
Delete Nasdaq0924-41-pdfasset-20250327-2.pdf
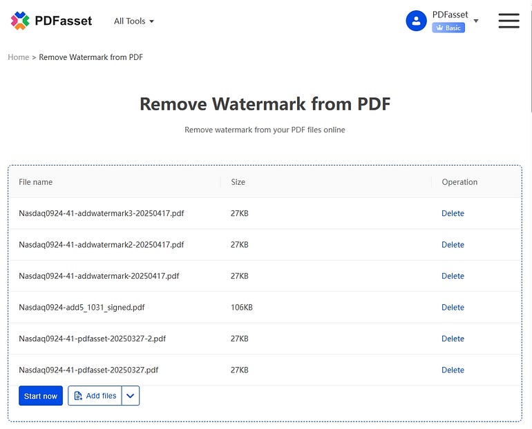(x=453, y=339)
